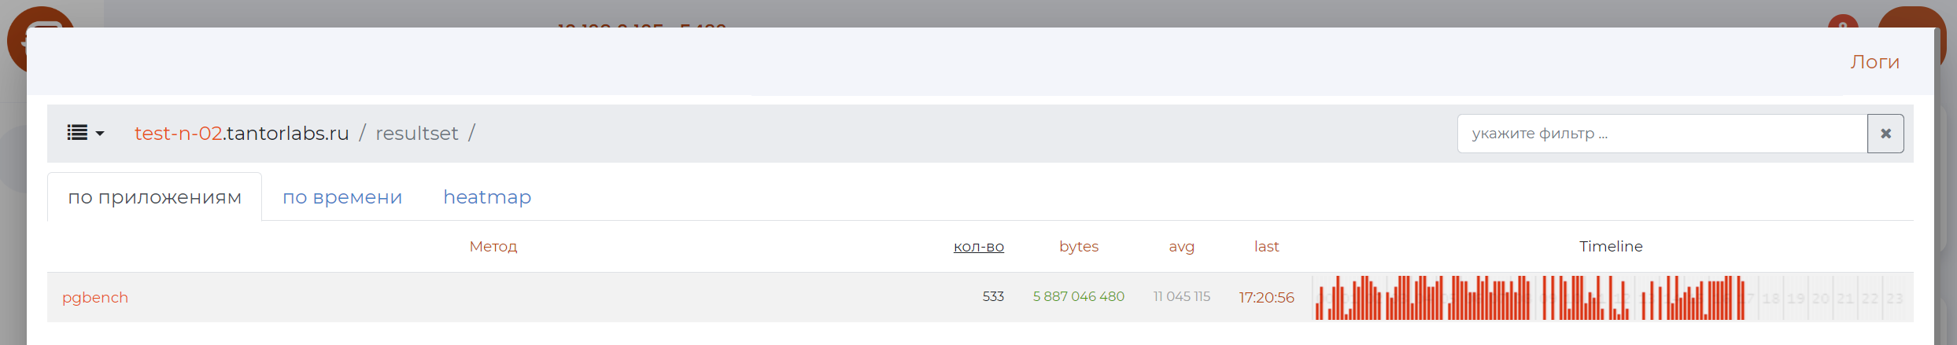Select hour 23 on the pgbench timeline

pos(1895,299)
